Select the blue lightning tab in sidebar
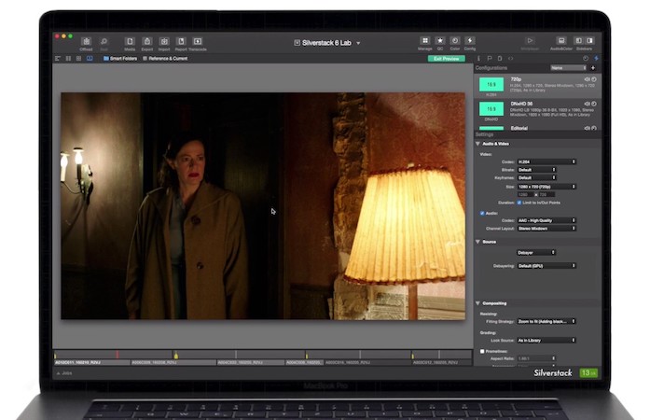 [x=596, y=59]
